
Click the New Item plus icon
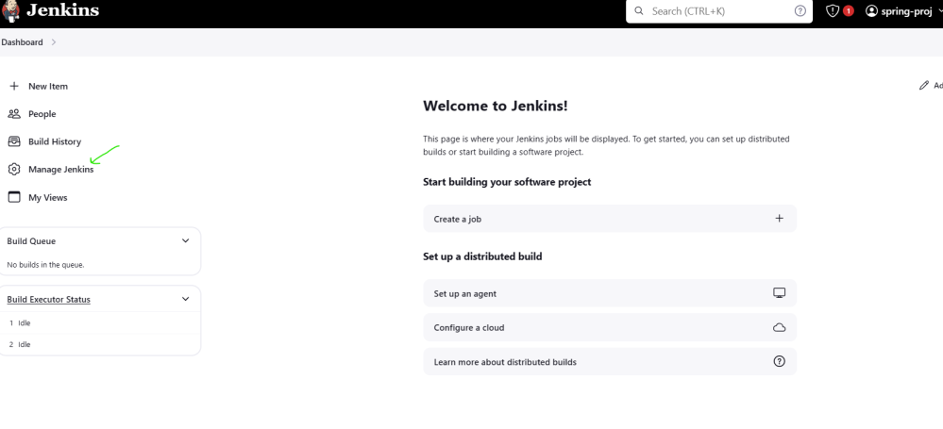pyautogui.click(x=13, y=86)
